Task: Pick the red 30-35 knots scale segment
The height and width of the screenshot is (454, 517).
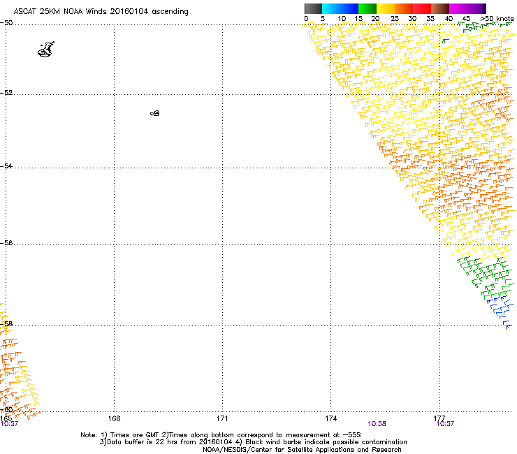Action: (x=422, y=8)
